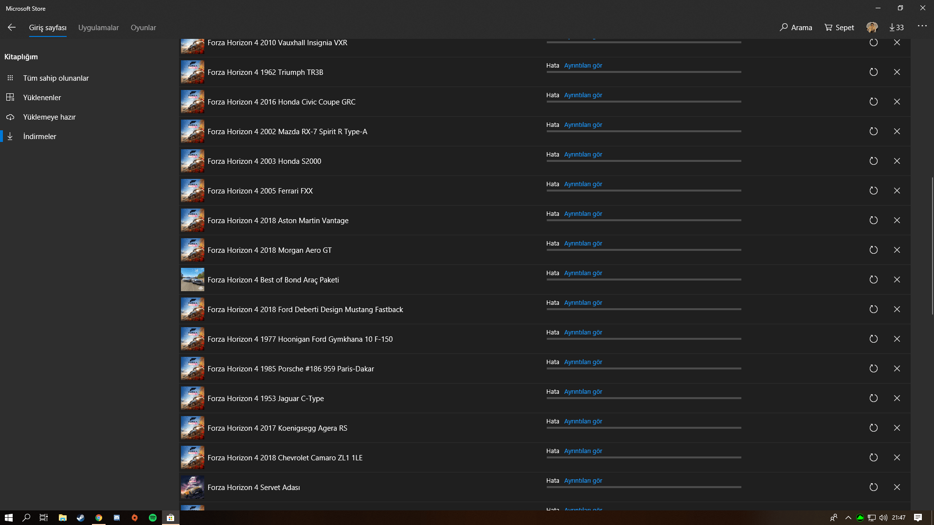
Task: Open Arama search
Action: coord(796,28)
